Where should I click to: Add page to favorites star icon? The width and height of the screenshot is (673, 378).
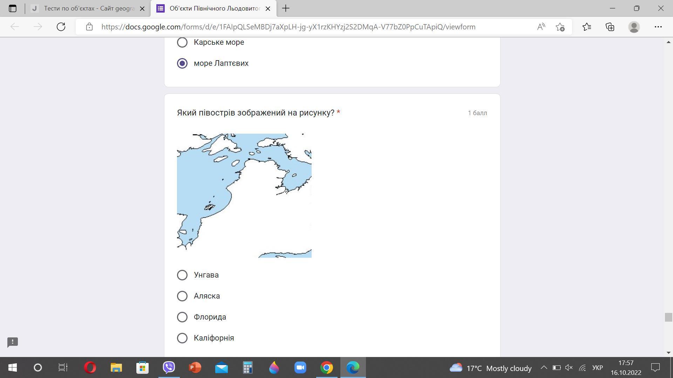coord(560,27)
